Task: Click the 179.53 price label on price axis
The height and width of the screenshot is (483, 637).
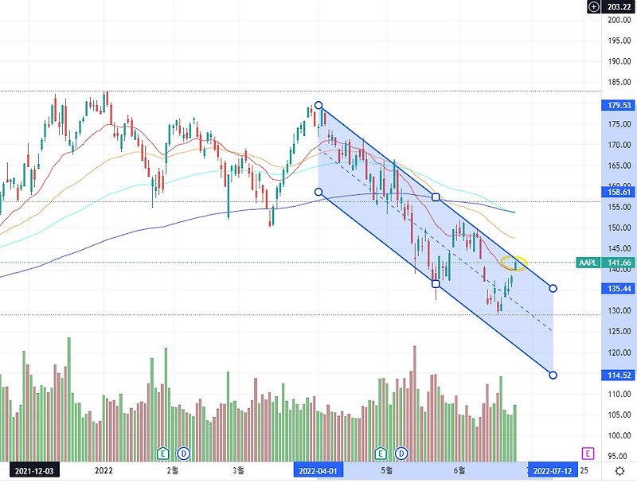Action: click(x=619, y=106)
